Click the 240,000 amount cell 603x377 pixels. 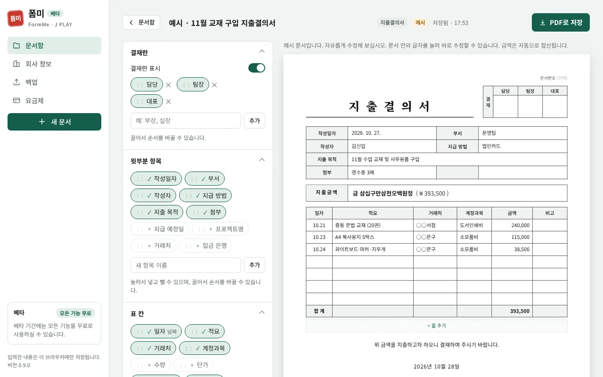point(512,225)
